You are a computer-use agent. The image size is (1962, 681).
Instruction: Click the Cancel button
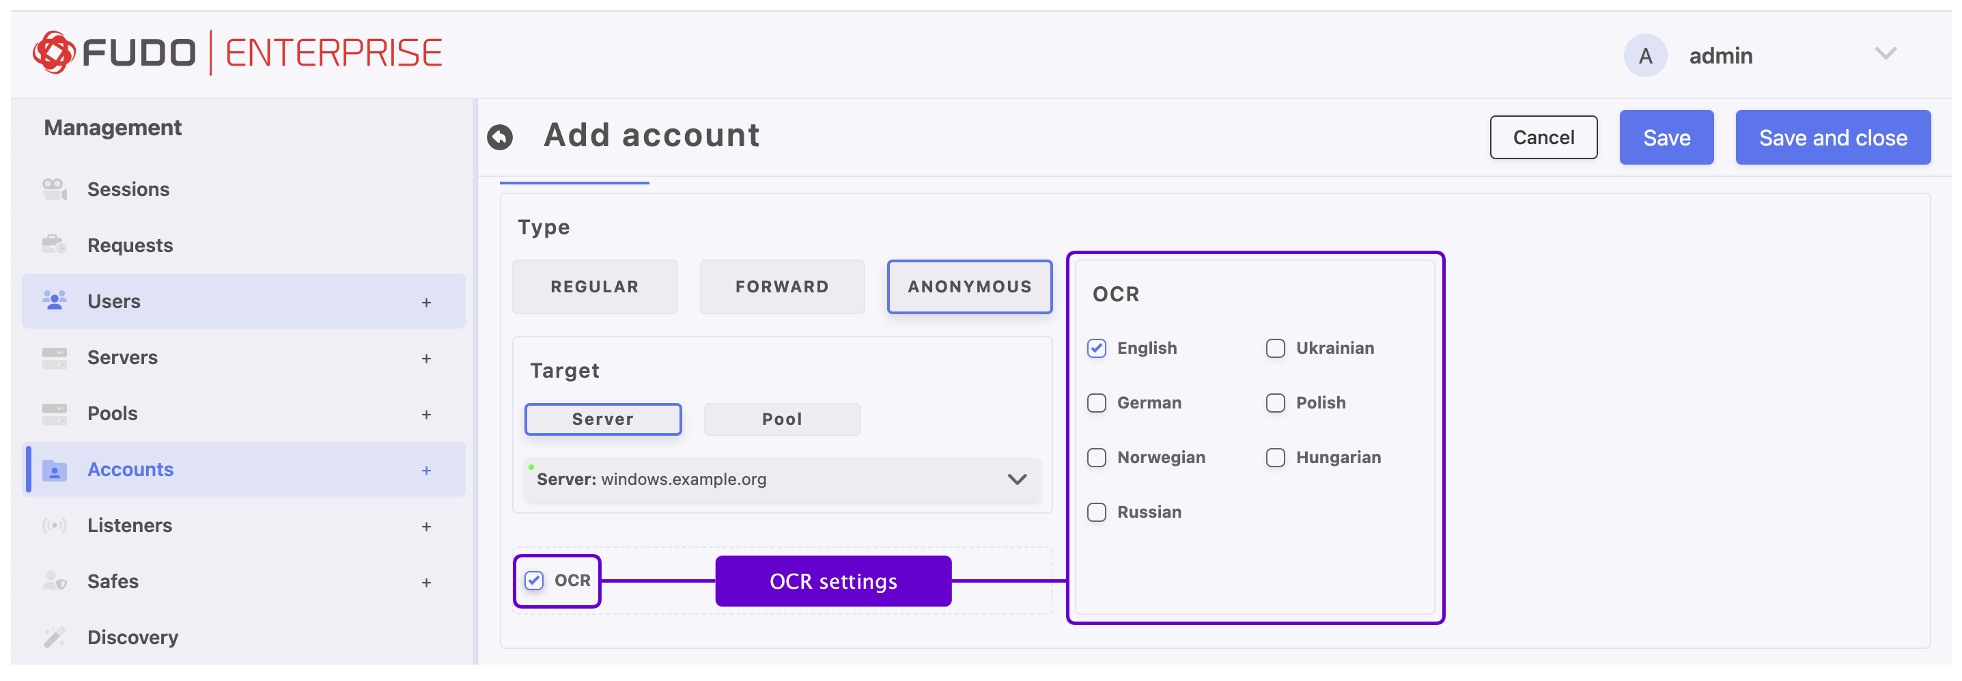point(1544,137)
